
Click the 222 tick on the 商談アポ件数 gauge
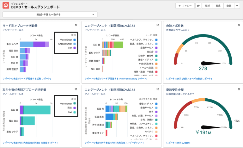pyautogui.click(x=220, y=51)
